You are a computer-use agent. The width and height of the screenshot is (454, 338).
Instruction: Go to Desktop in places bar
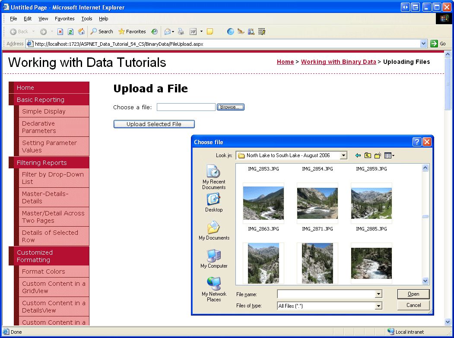pos(214,202)
